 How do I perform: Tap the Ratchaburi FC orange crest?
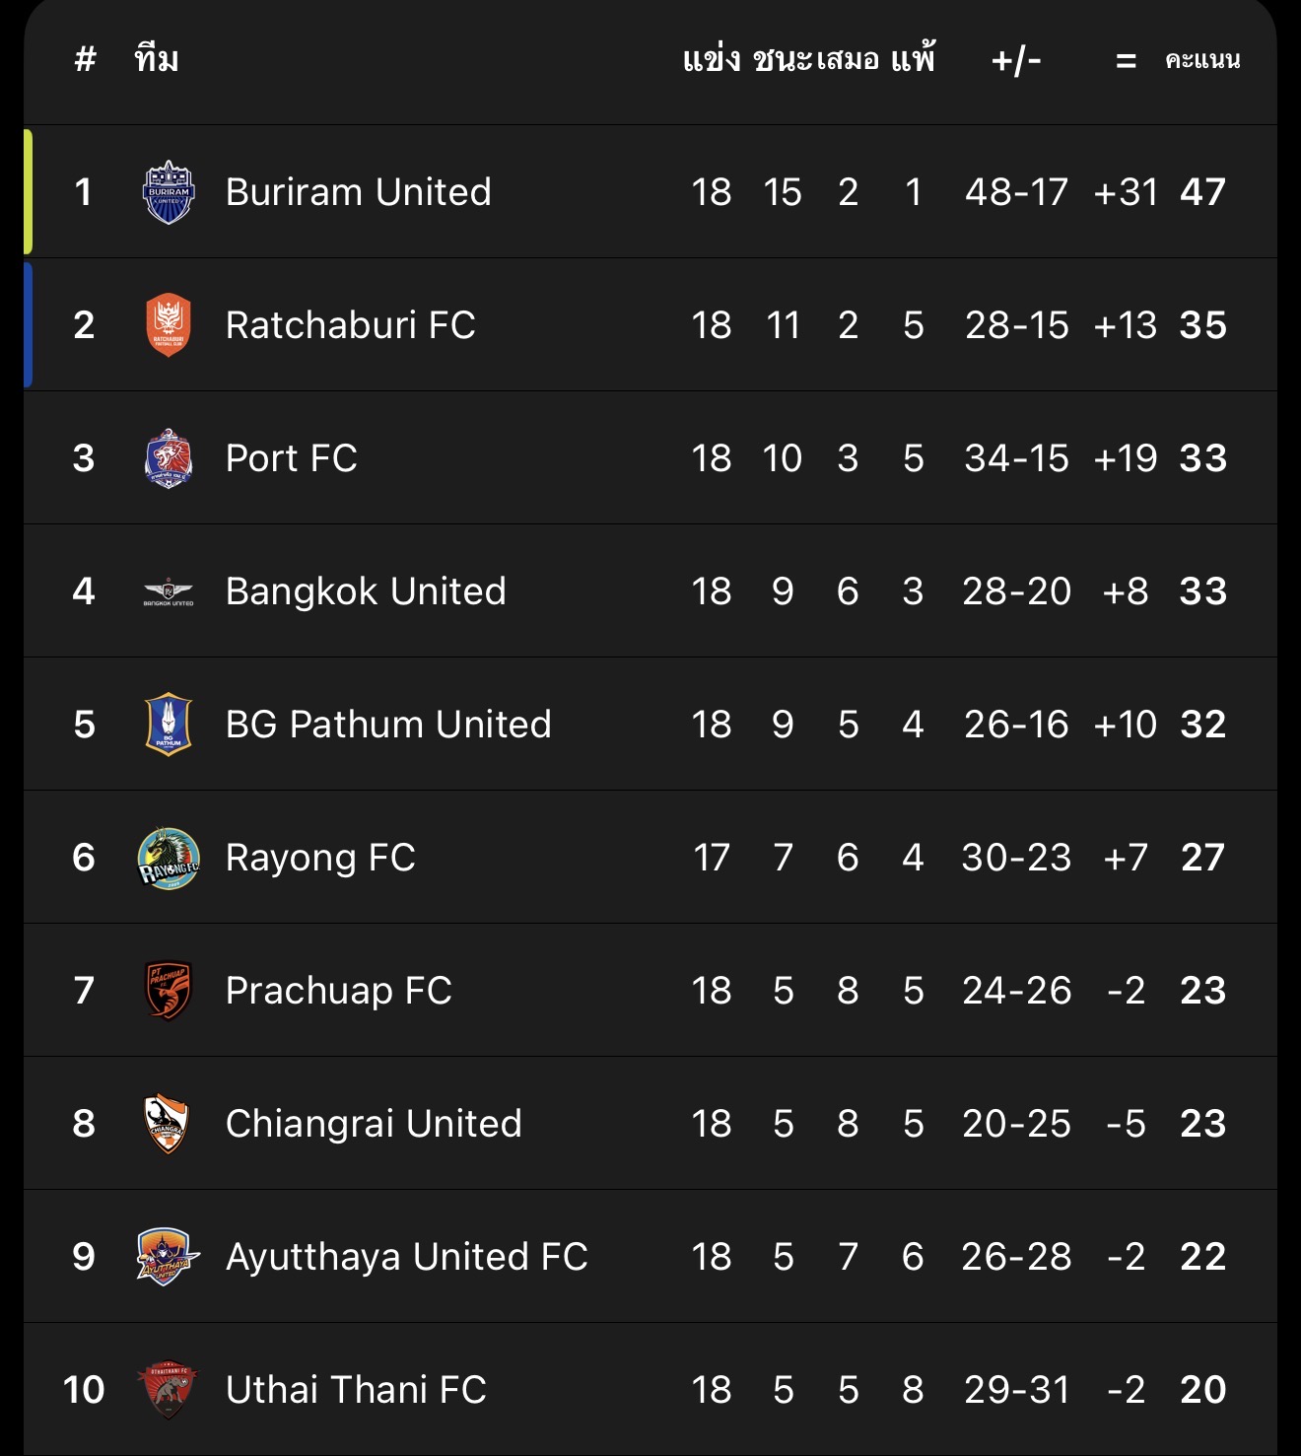169,325
